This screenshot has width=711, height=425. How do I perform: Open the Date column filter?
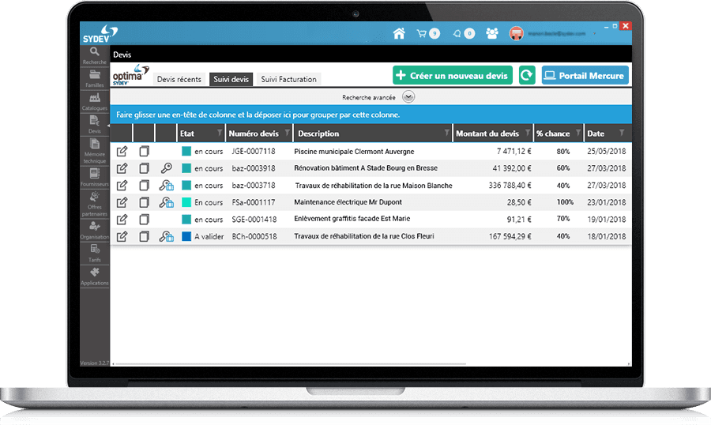622,133
